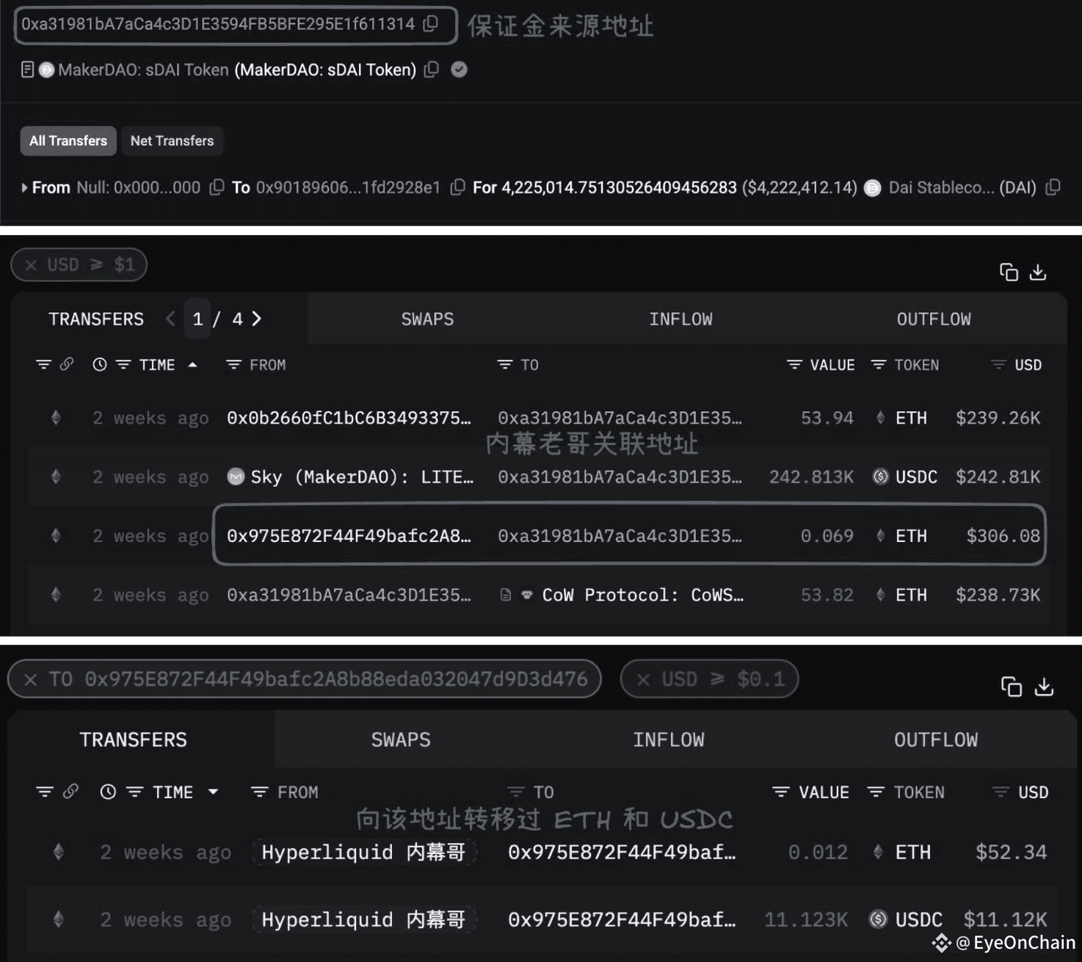The height and width of the screenshot is (962, 1082).
Task: Filter the TO column in middle panel
Action: click(505, 364)
